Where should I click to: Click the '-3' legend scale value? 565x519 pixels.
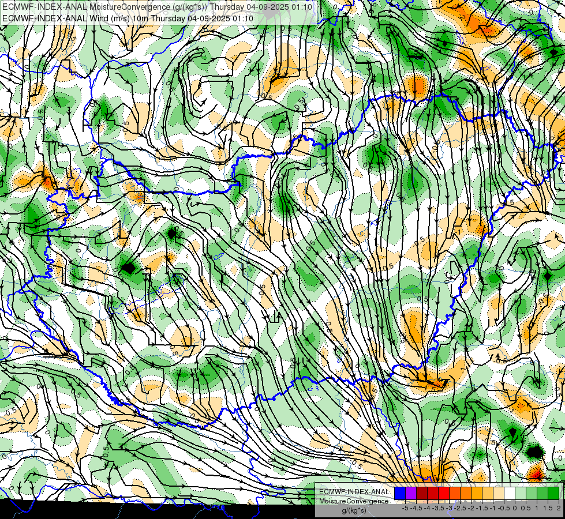tap(449, 508)
